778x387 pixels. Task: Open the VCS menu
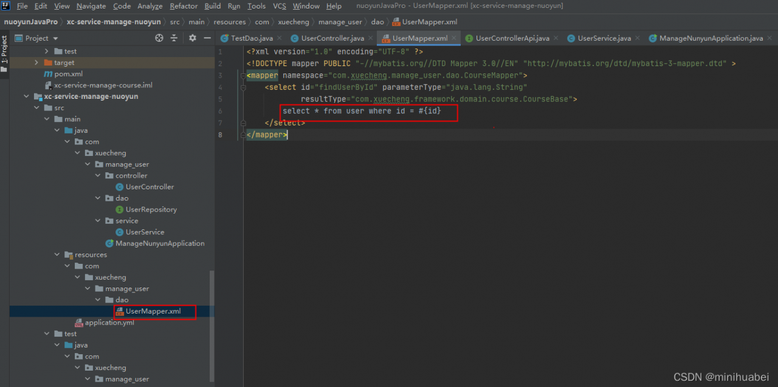pyautogui.click(x=280, y=6)
